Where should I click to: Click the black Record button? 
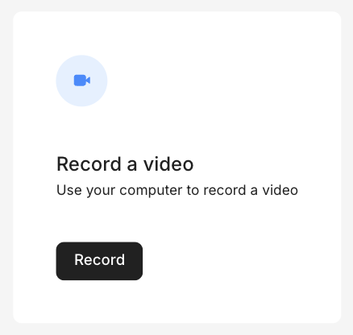[99, 261]
